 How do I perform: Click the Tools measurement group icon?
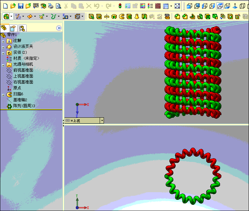tap(65, 16)
